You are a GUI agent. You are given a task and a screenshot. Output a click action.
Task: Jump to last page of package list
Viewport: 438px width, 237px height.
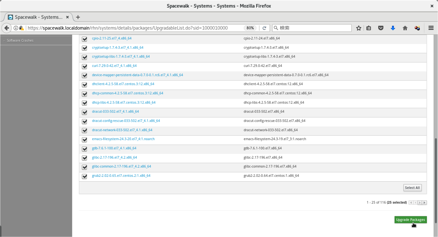[x=425, y=203]
